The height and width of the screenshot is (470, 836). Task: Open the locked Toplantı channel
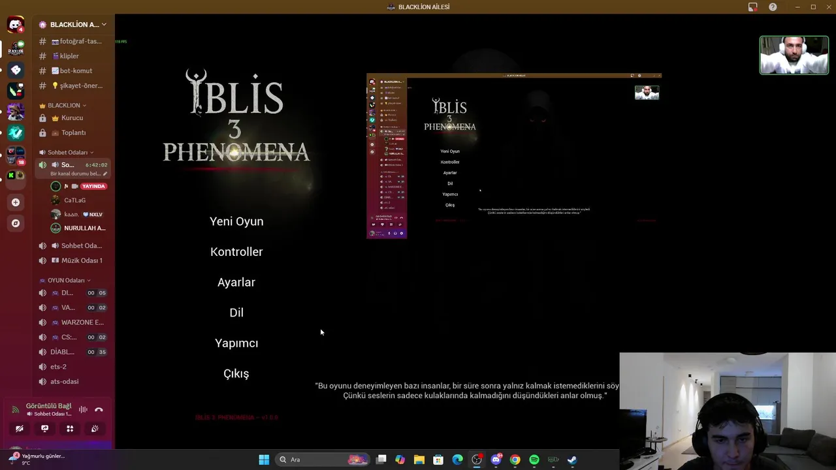(73, 133)
